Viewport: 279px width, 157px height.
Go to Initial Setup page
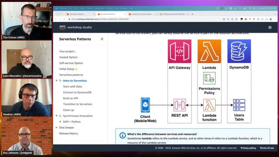pyautogui.click(x=67, y=69)
